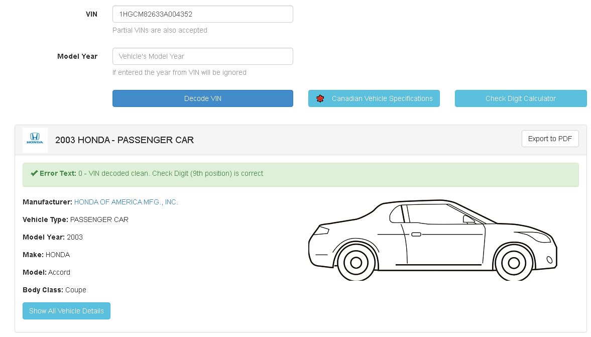591x337 pixels.
Task: Click the 2003 HONDA - PASSENGER CAR heading
Action: (124, 140)
